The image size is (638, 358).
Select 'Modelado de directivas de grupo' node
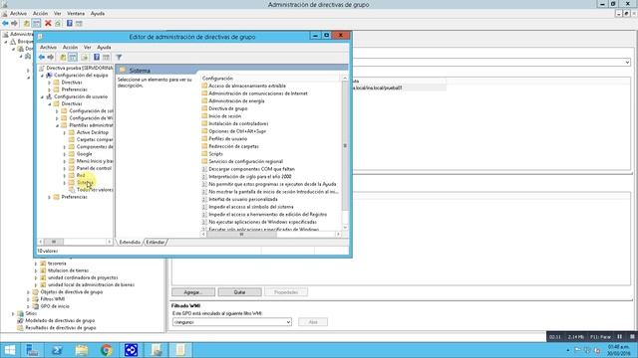point(60,320)
